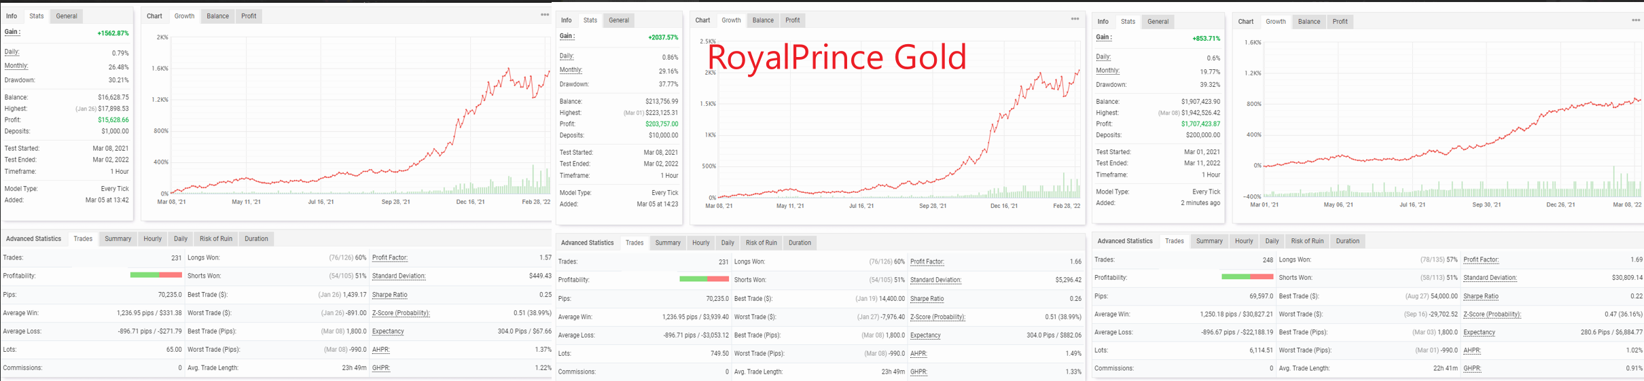This screenshot has width=1644, height=381.
Task: Switch to Balance chart in +853.71% gain panel
Action: pyautogui.click(x=1309, y=21)
